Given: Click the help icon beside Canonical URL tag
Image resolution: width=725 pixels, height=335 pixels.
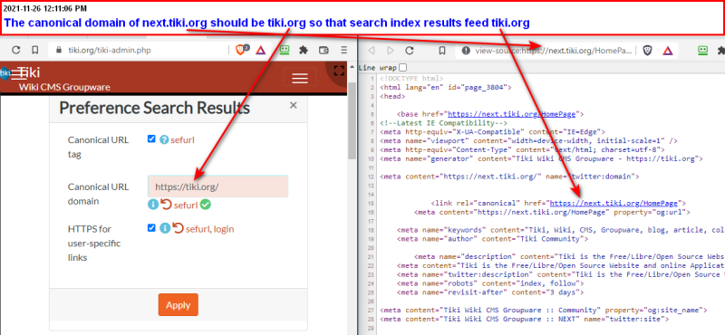Looking at the screenshot, I should 164,139.
